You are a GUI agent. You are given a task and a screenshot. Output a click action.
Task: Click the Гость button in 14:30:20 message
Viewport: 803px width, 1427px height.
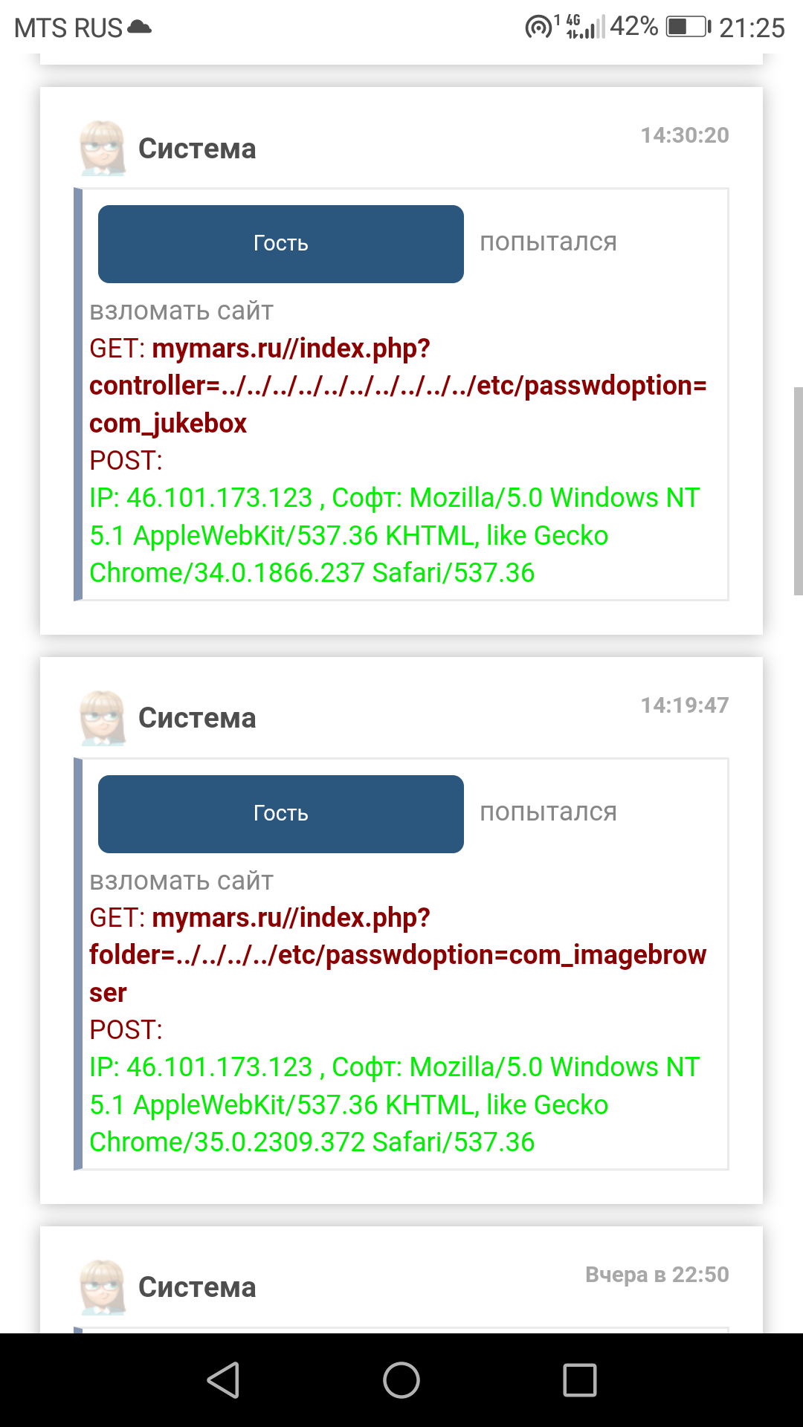[x=281, y=244]
